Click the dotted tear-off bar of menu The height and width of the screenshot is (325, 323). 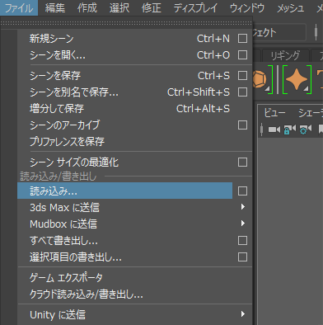coord(126,24)
